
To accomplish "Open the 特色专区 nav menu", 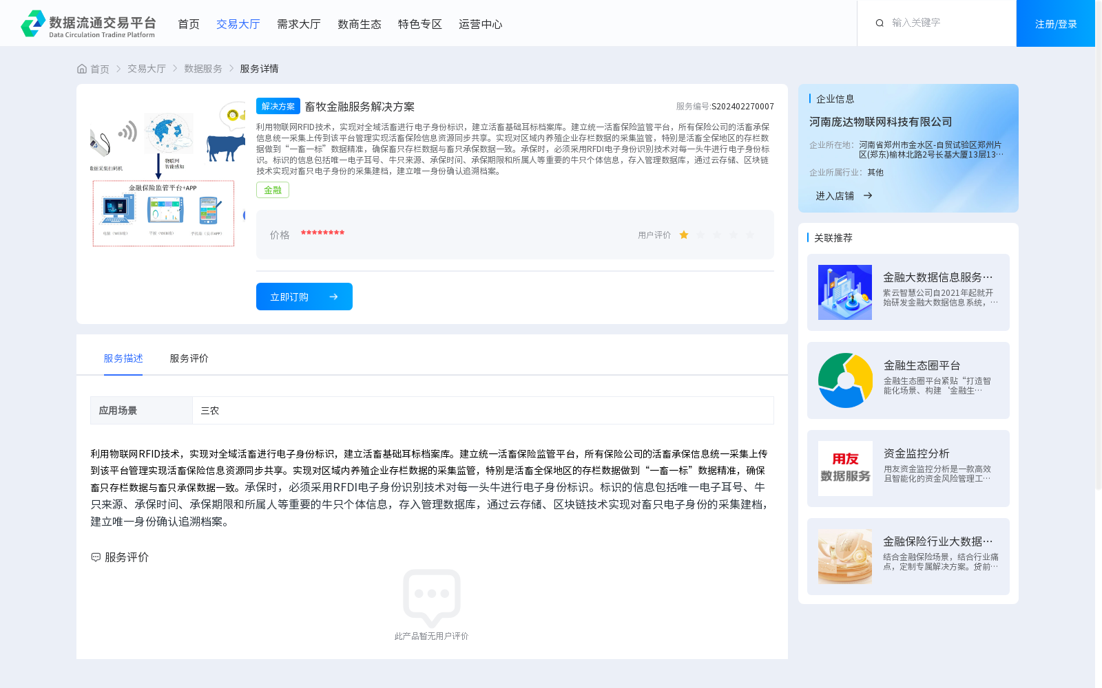I will pos(420,24).
